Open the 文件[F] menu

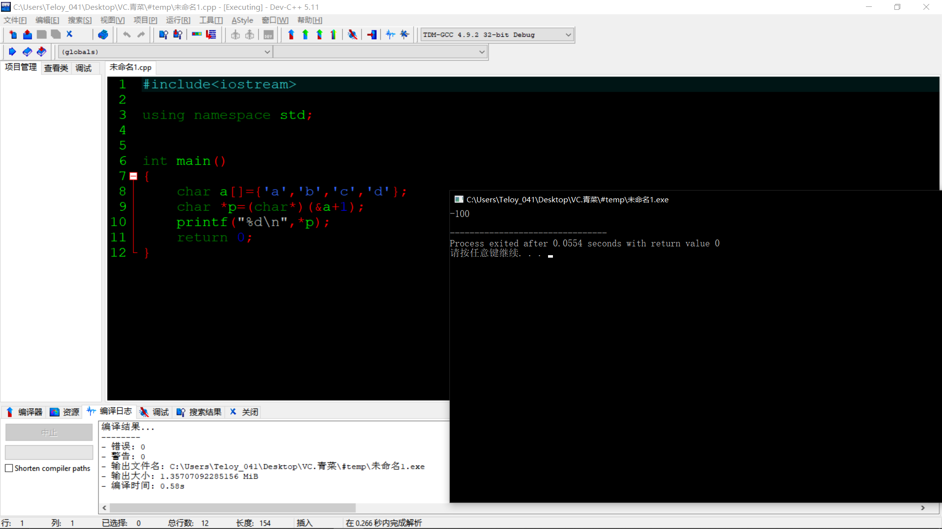click(15, 20)
